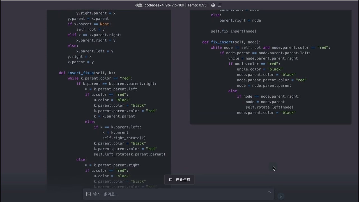Click line 'k = k.parent.parent'
This screenshot has width=359, height=202.
114,116
